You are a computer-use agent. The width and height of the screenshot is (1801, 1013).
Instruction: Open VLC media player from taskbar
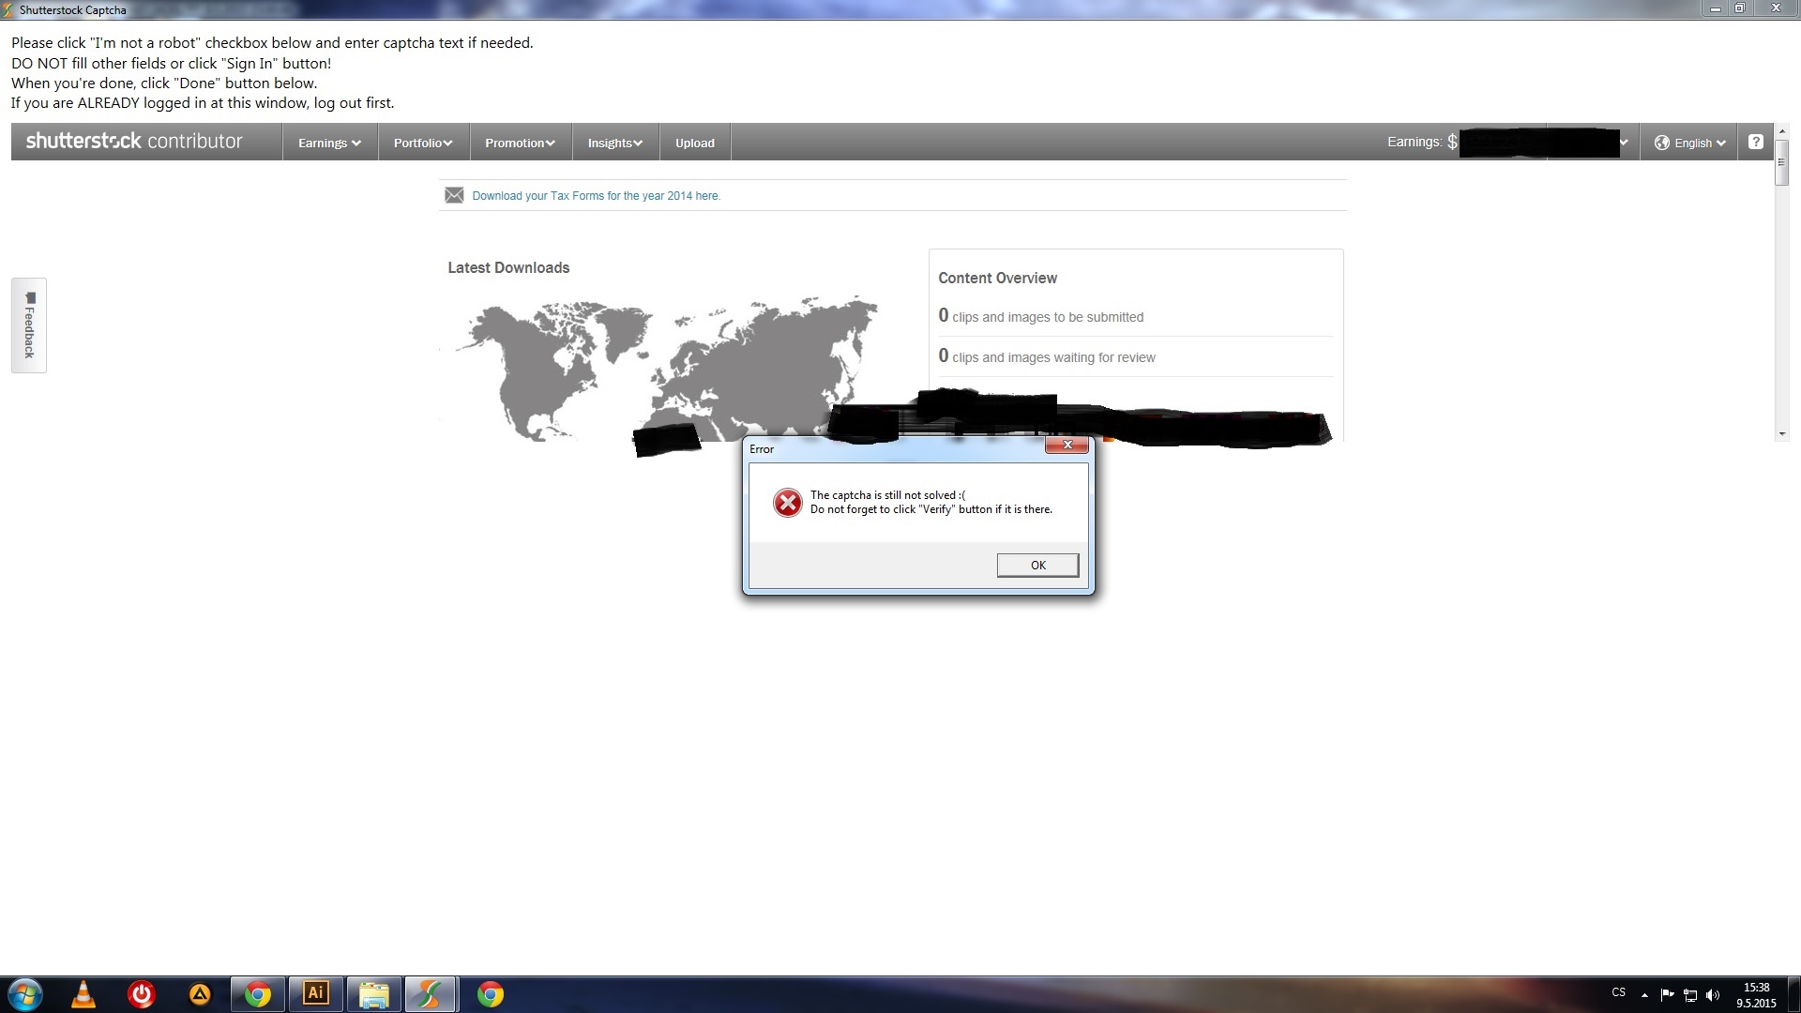83,994
